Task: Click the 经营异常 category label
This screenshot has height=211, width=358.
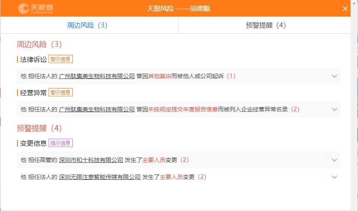Action: tap(33, 93)
